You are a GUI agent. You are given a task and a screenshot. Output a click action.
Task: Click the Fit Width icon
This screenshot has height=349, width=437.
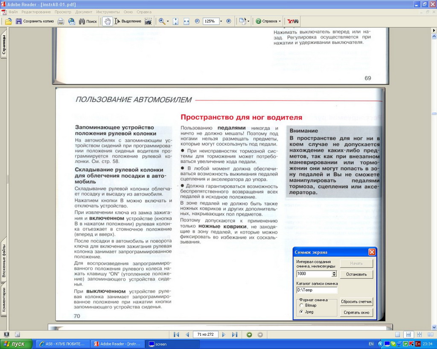pyautogui.click(x=186, y=21)
